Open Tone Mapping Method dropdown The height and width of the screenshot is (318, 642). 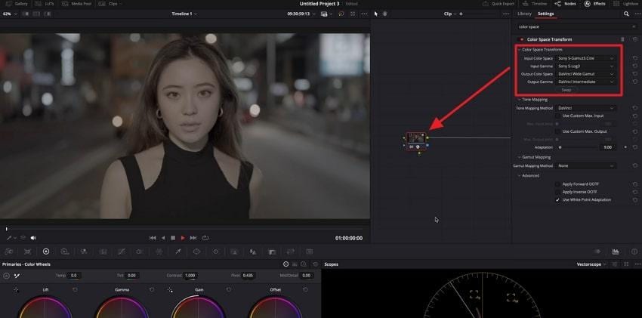pos(585,108)
